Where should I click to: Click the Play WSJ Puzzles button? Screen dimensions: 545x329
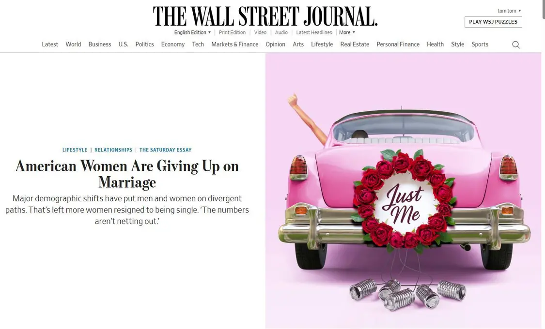[x=493, y=22]
